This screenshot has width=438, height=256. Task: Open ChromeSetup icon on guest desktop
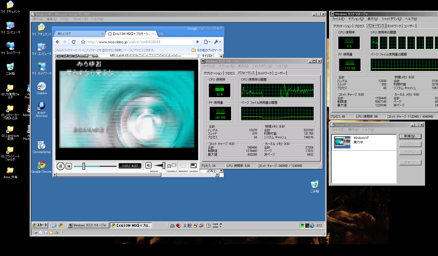(x=41, y=147)
